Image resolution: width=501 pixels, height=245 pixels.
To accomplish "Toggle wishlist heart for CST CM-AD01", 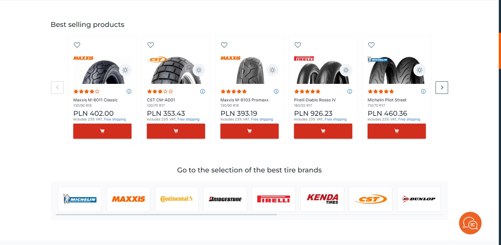I will click(x=151, y=45).
